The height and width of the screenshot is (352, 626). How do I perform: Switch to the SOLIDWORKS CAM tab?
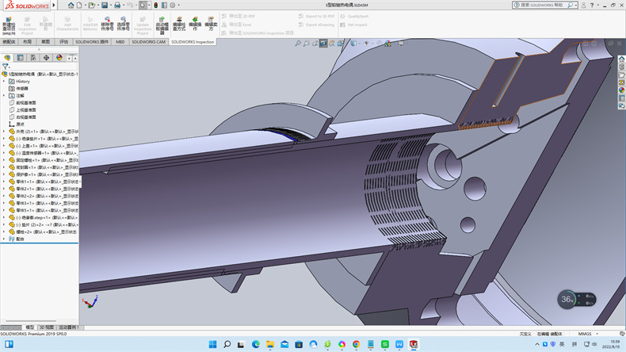(x=148, y=41)
